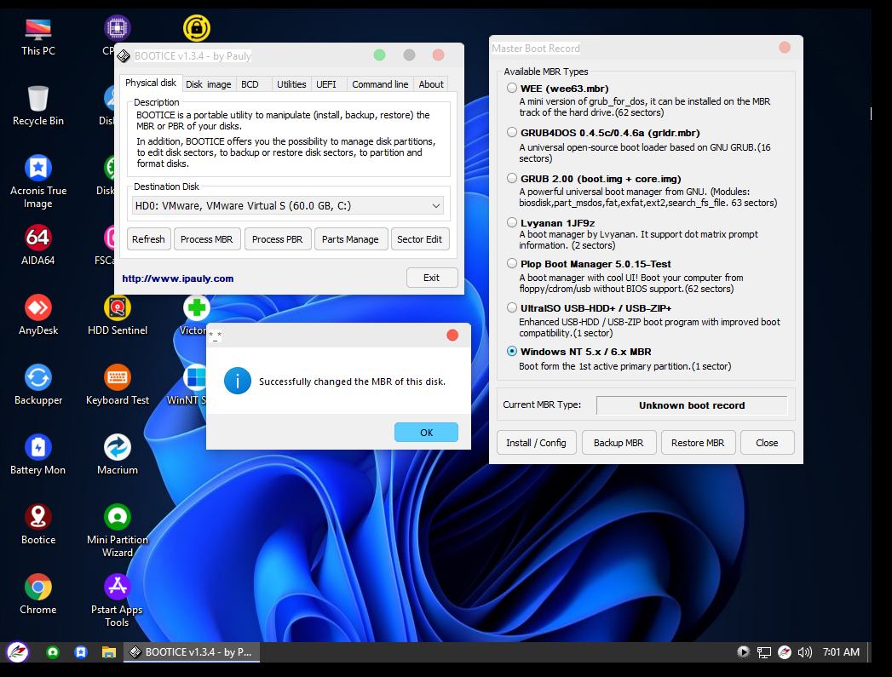This screenshot has height=677, width=892.
Task: Click the network tray icon
Action: pos(763,652)
